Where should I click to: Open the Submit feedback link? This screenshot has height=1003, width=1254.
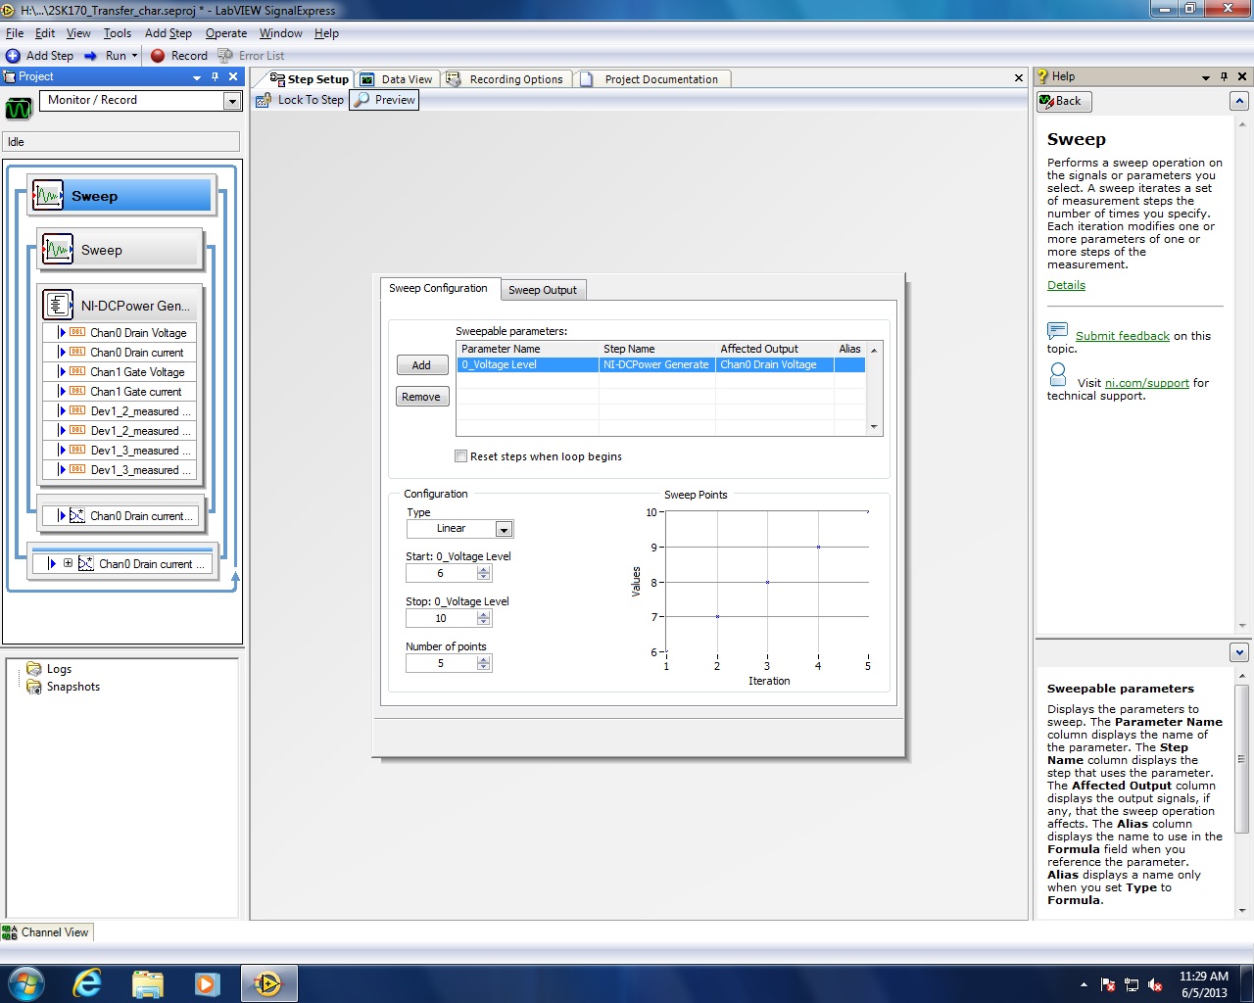point(1123,336)
